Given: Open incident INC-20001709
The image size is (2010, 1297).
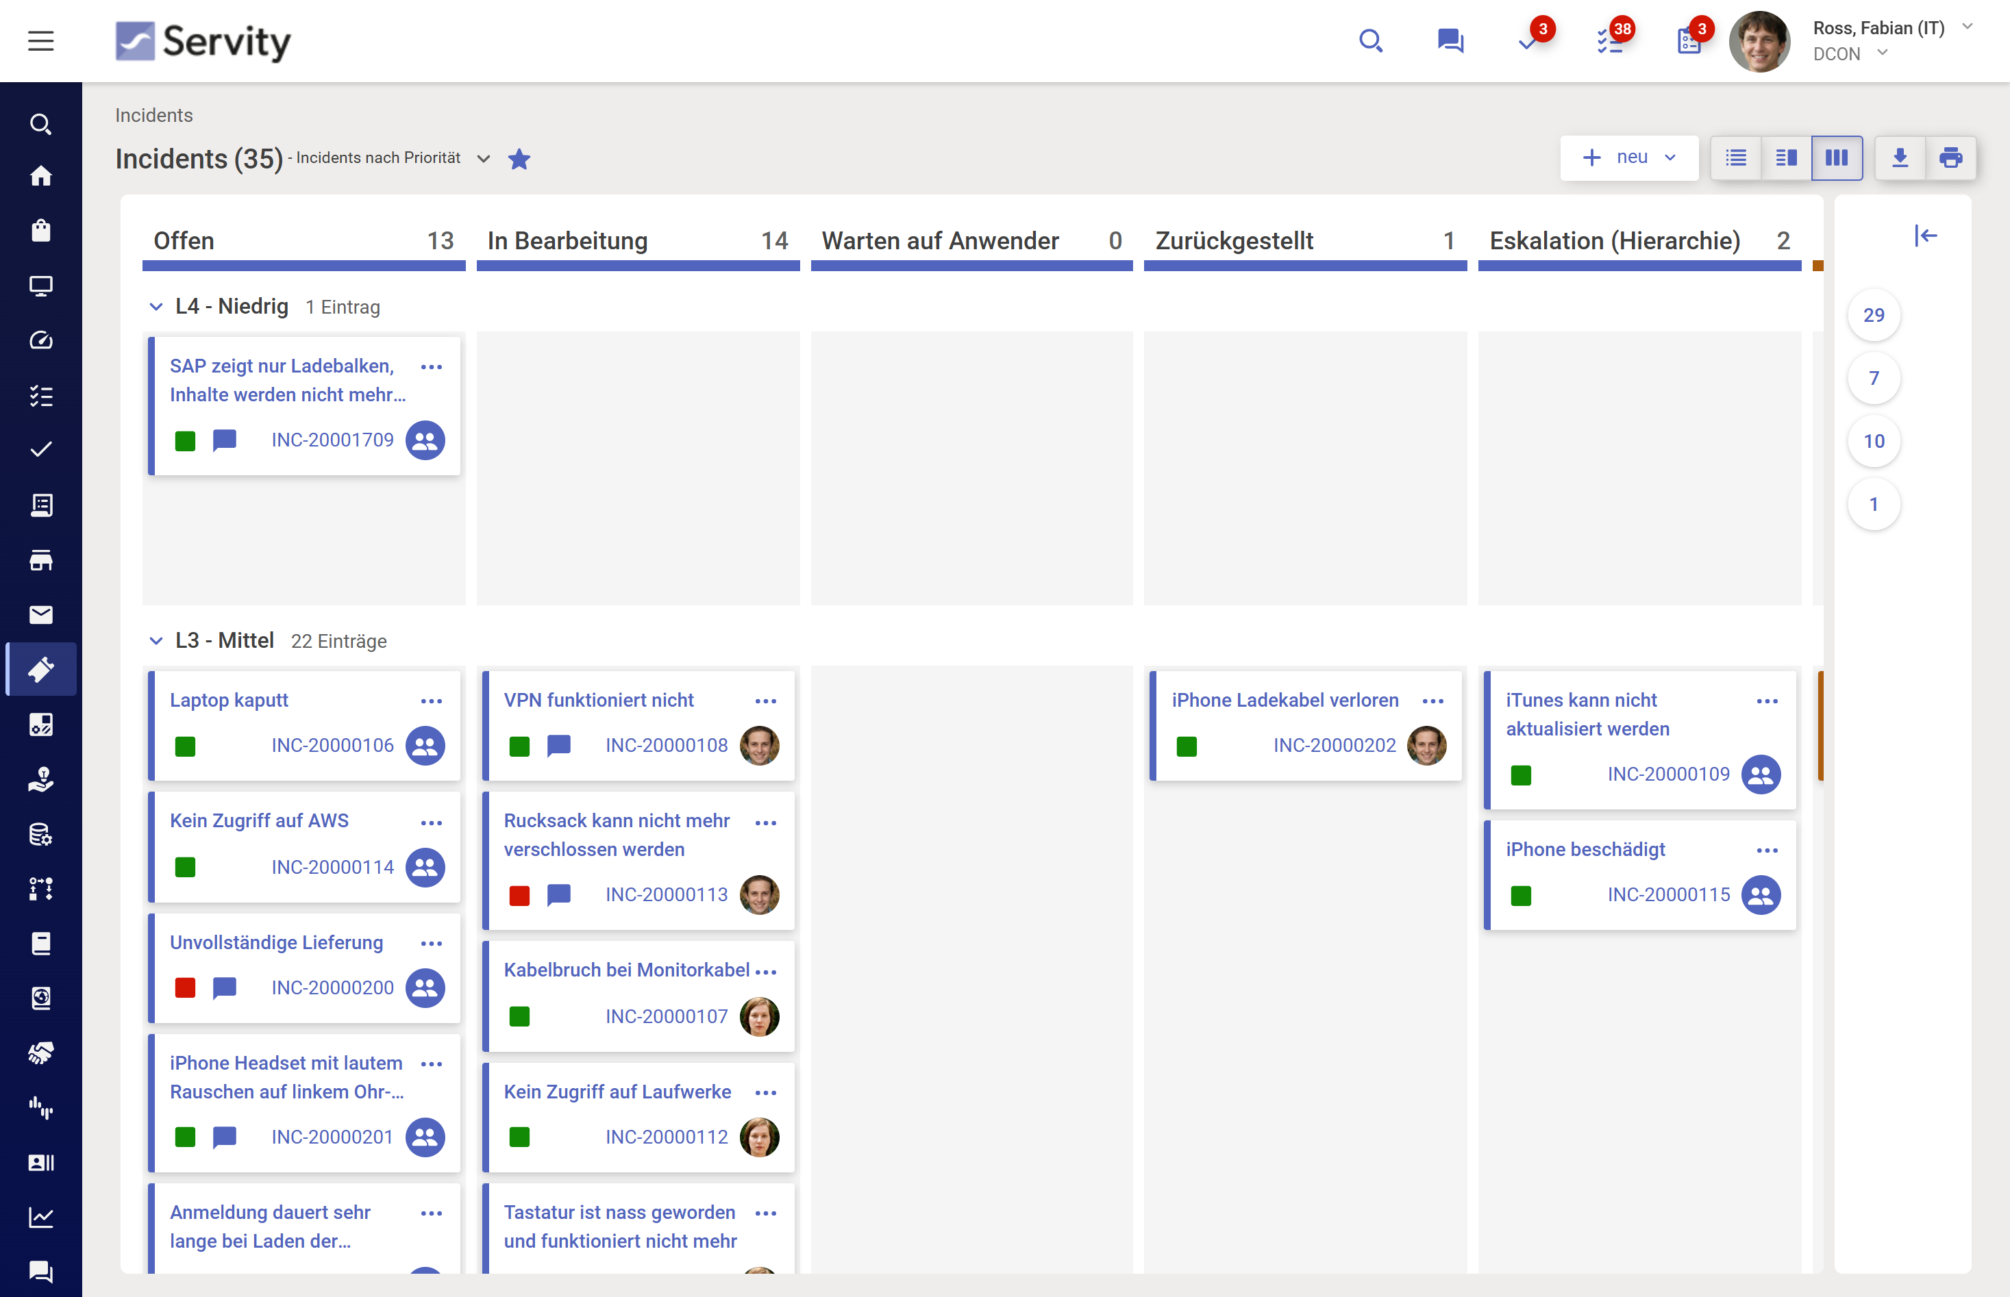Looking at the screenshot, I should point(333,440).
